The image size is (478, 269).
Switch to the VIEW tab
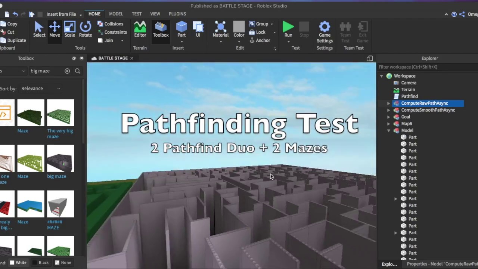point(155,14)
